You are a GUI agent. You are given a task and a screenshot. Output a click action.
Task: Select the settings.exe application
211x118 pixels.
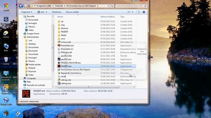click(x=66, y=83)
